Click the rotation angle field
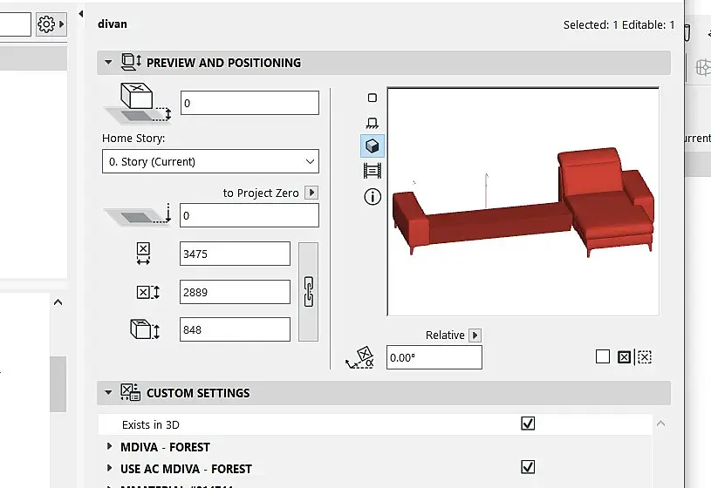 pyautogui.click(x=434, y=357)
